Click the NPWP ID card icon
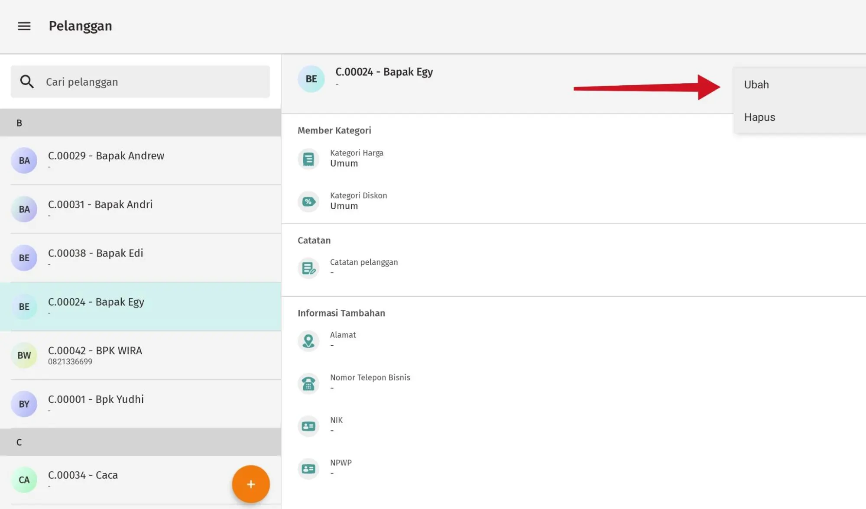 (x=308, y=469)
